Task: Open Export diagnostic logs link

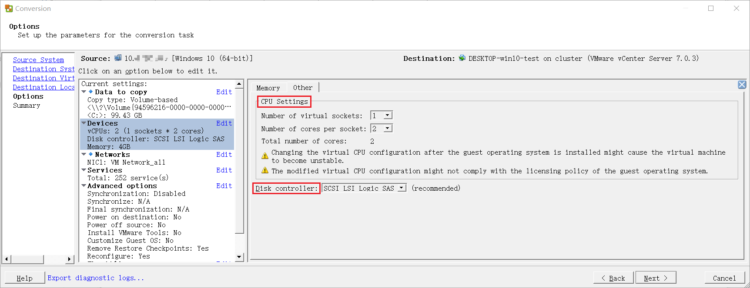Action: click(x=96, y=278)
